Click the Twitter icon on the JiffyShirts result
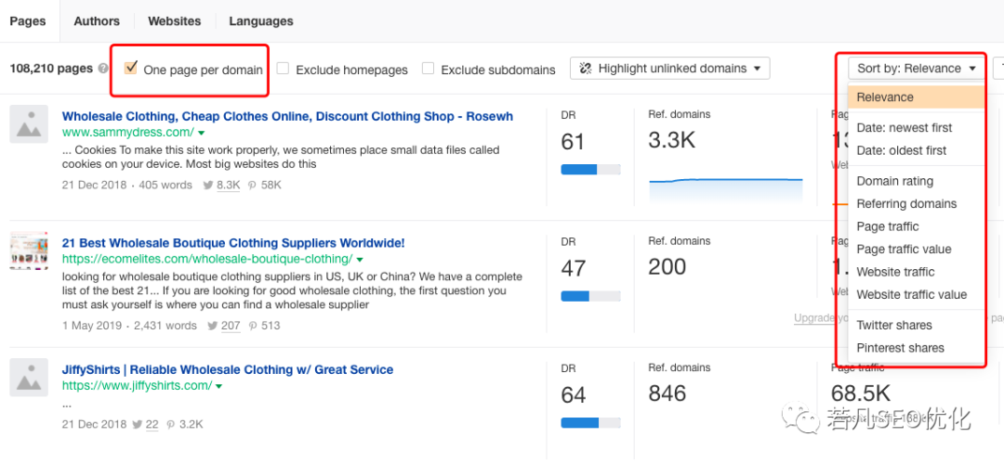Screen dimensions: 1004x463 tap(138, 424)
